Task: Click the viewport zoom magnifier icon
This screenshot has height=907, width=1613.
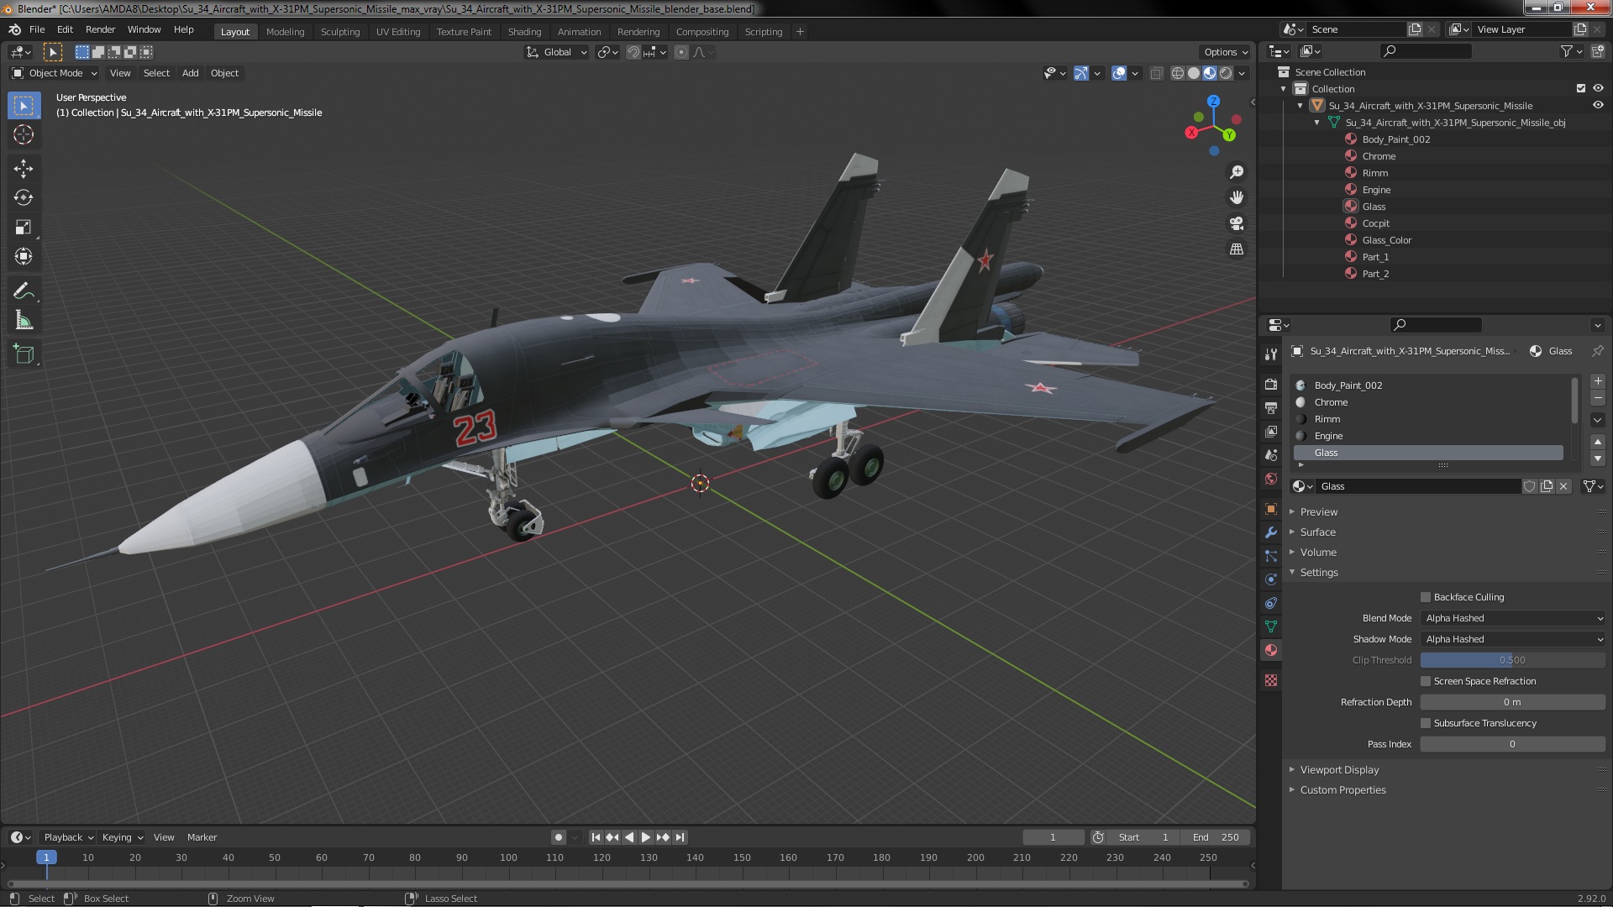Action: (x=1237, y=172)
